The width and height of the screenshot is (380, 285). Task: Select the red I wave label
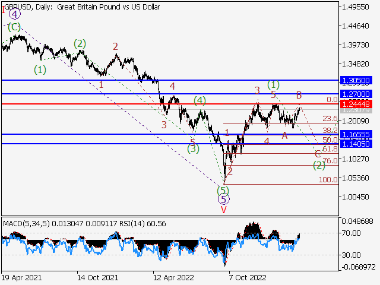[x=3, y=11]
